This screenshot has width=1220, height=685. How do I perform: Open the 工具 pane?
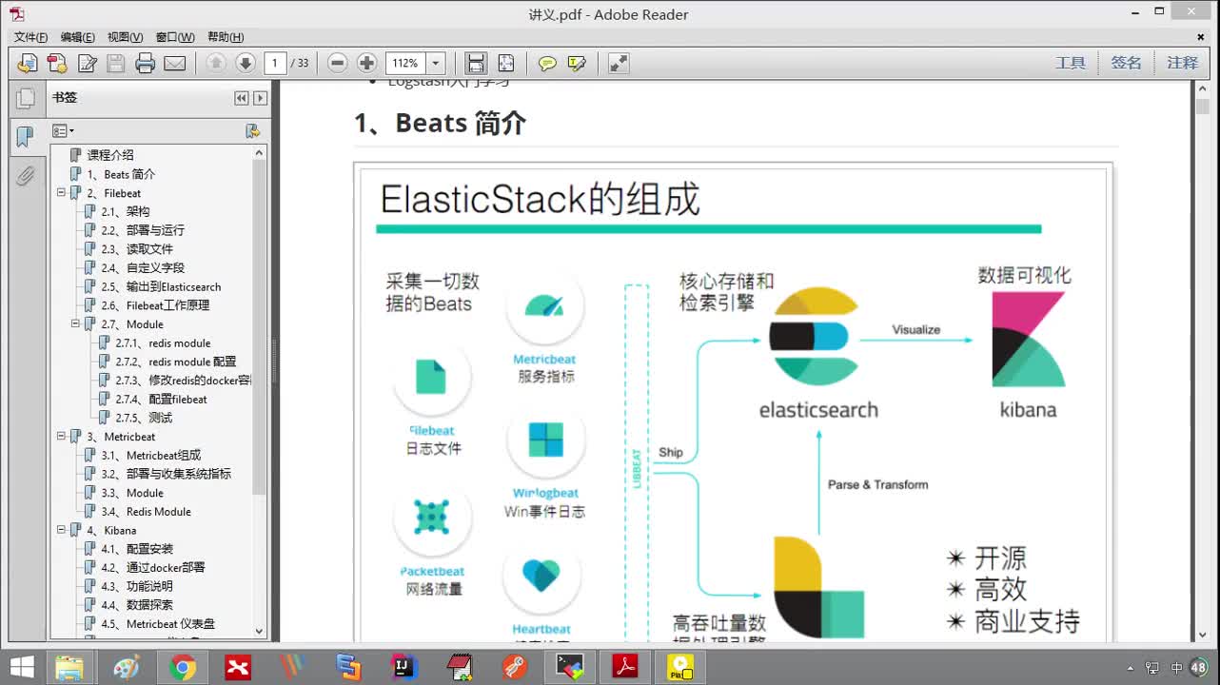(x=1071, y=63)
